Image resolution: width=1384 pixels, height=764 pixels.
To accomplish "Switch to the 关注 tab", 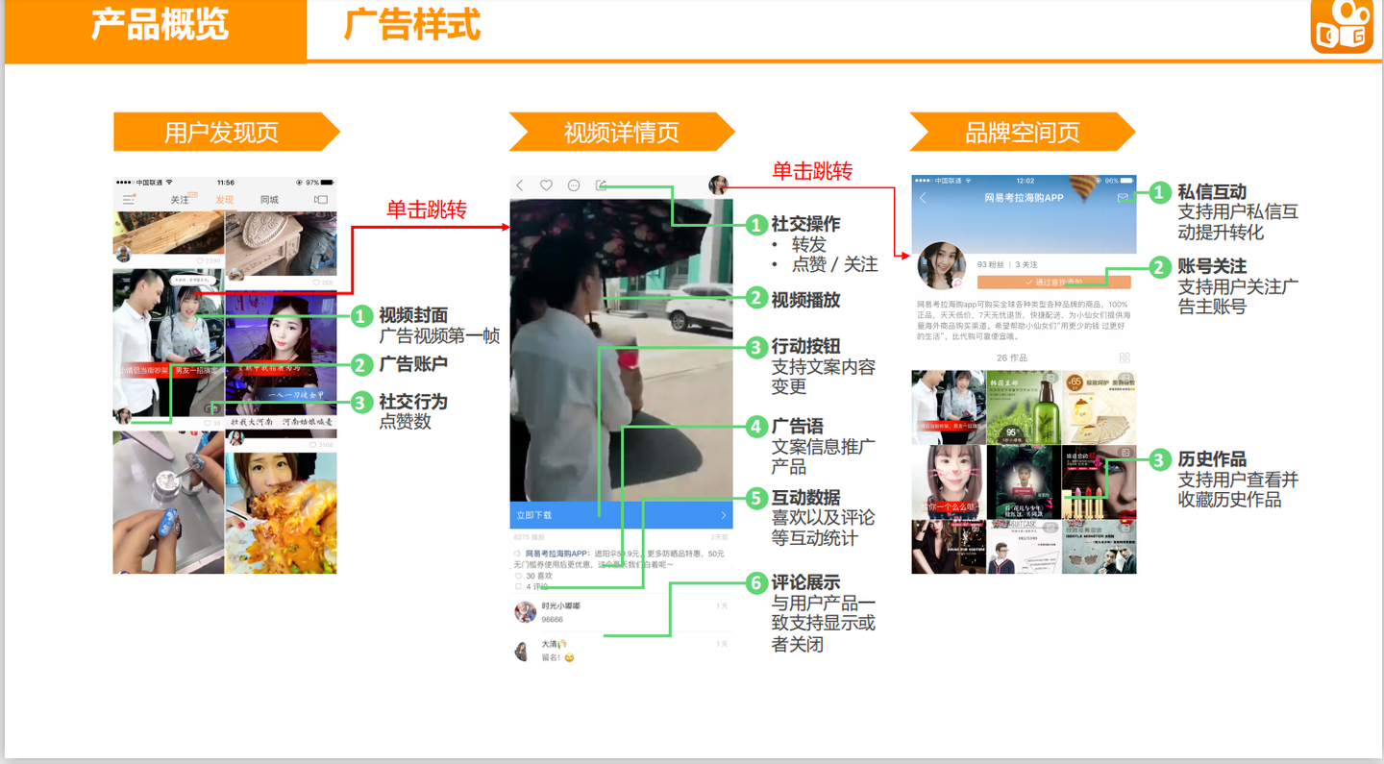I will pyautogui.click(x=181, y=199).
